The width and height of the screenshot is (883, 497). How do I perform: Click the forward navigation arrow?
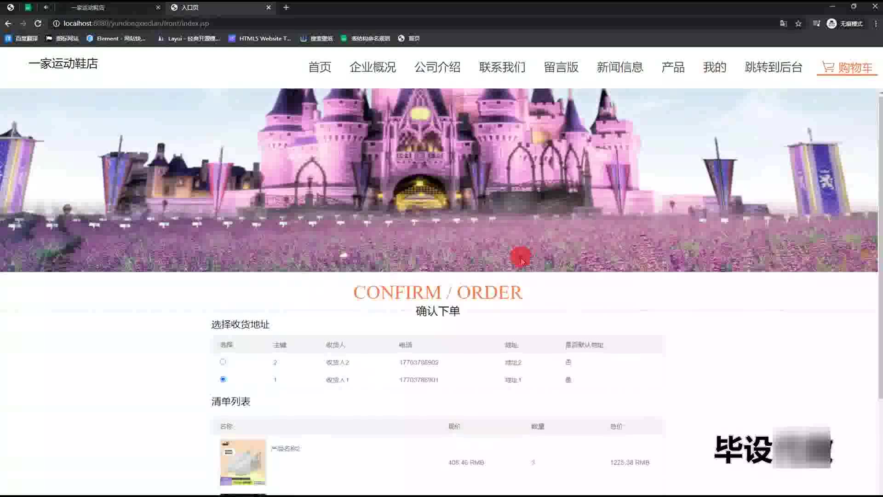pyautogui.click(x=23, y=23)
